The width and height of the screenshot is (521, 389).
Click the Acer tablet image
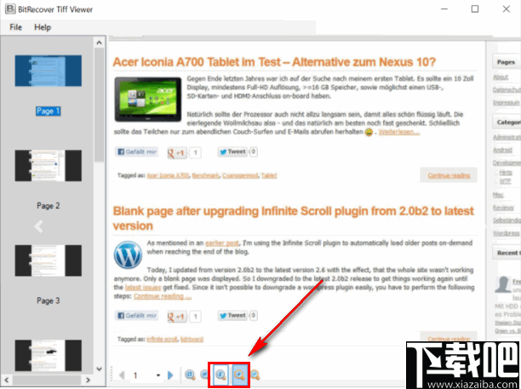pyautogui.click(x=148, y=99)
